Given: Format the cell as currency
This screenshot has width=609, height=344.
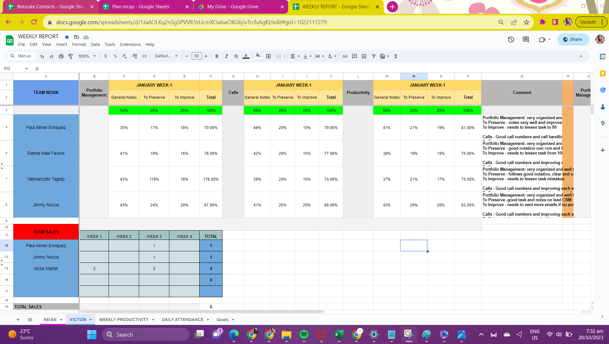Looking at the screenshot, I should 105,56.
